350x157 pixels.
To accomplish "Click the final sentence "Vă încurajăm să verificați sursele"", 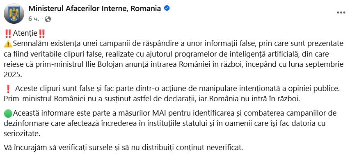I will 123,148.
